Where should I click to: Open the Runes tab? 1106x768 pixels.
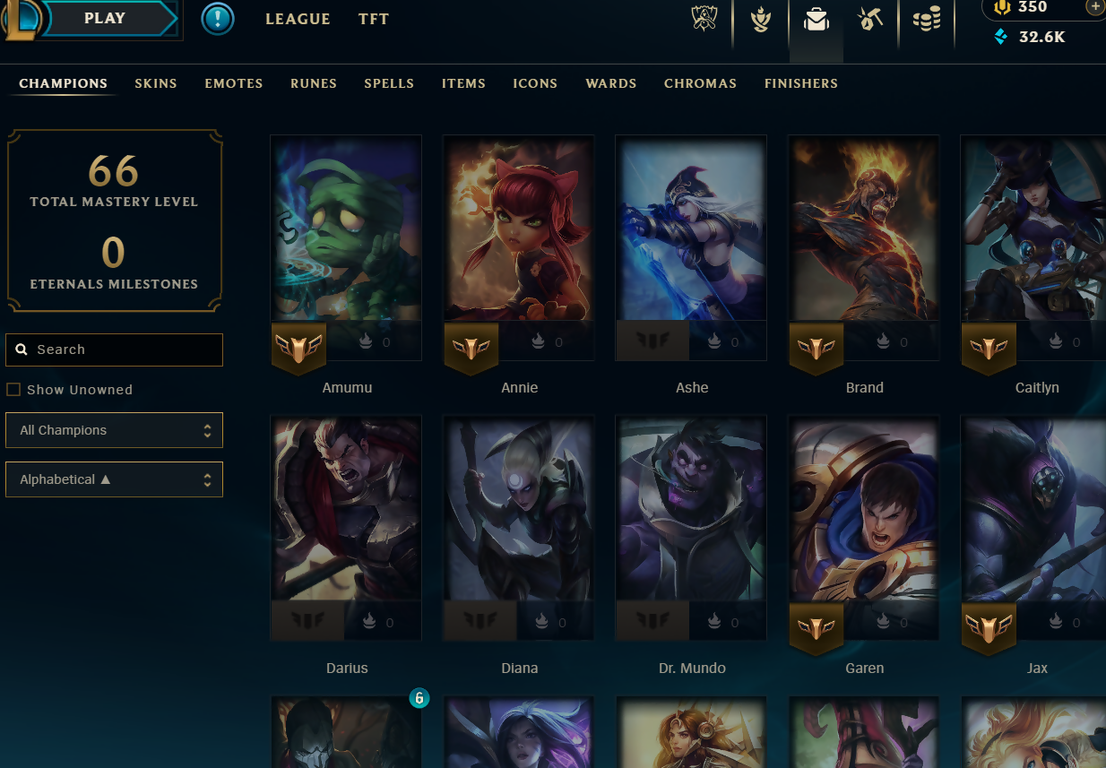314,83
